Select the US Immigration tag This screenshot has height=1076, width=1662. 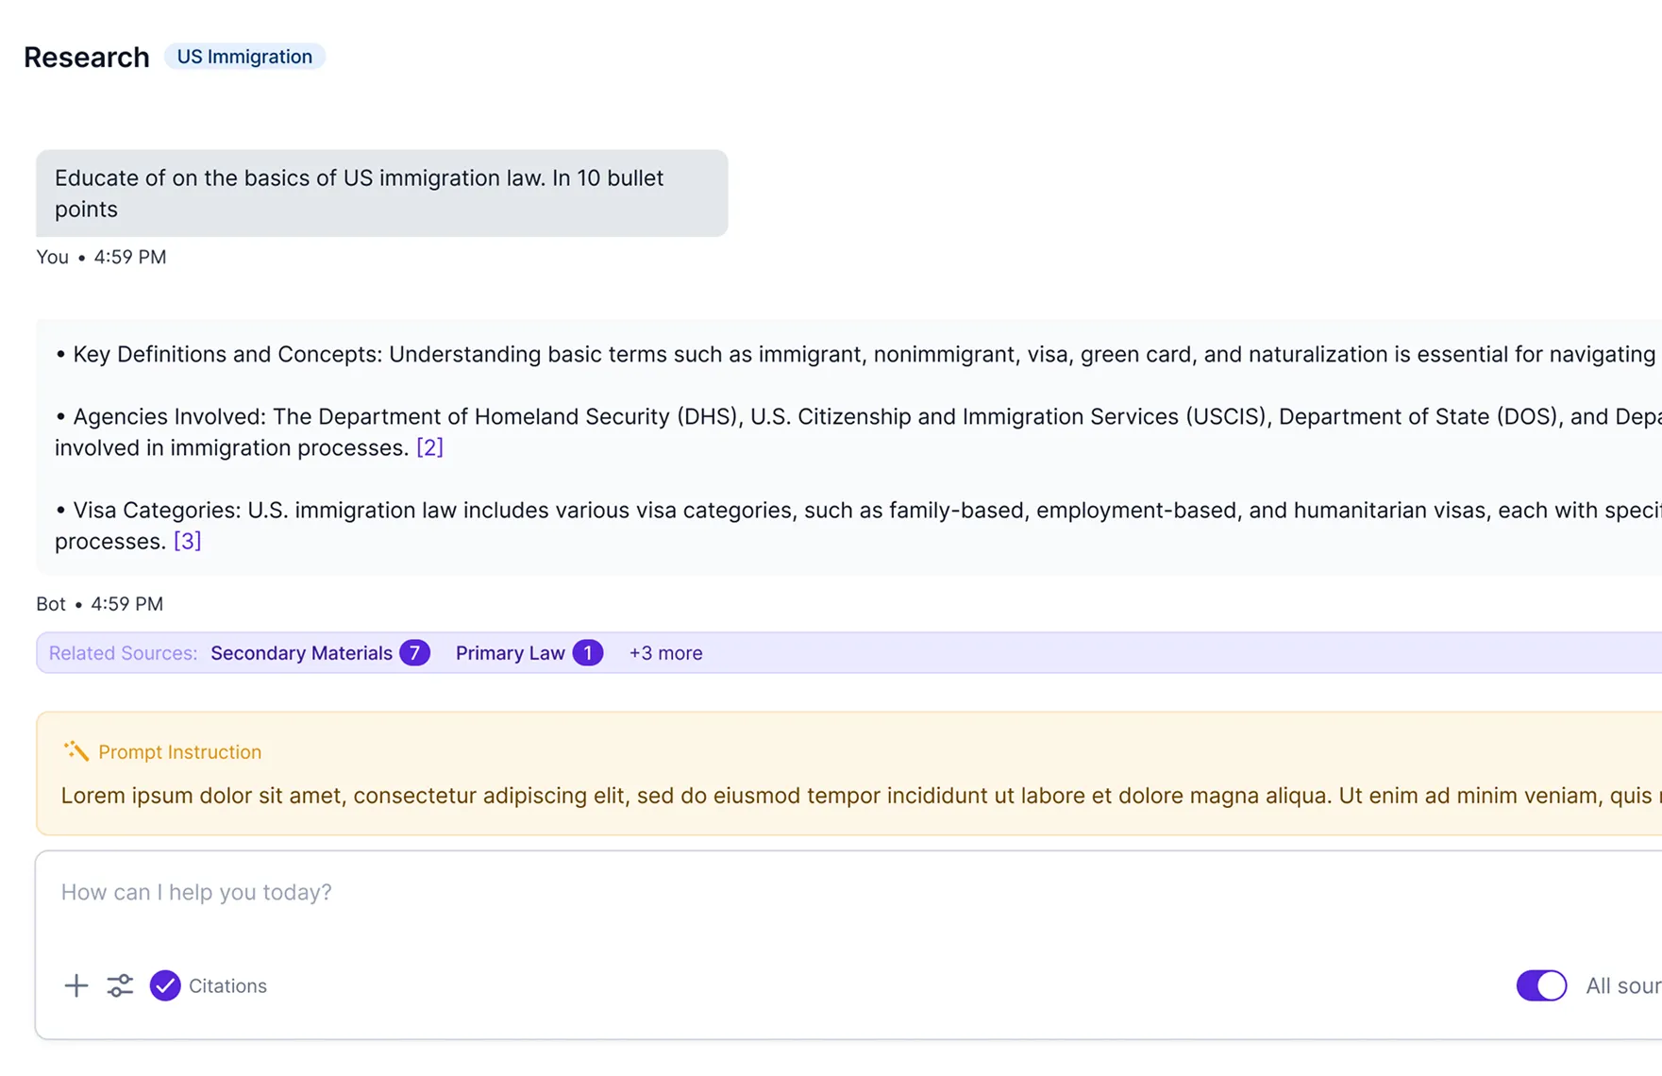(244, 56)
